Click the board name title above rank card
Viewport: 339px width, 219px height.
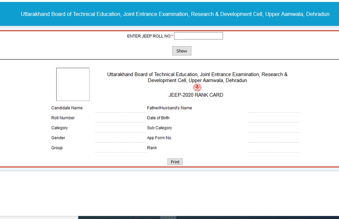point(197,77)
